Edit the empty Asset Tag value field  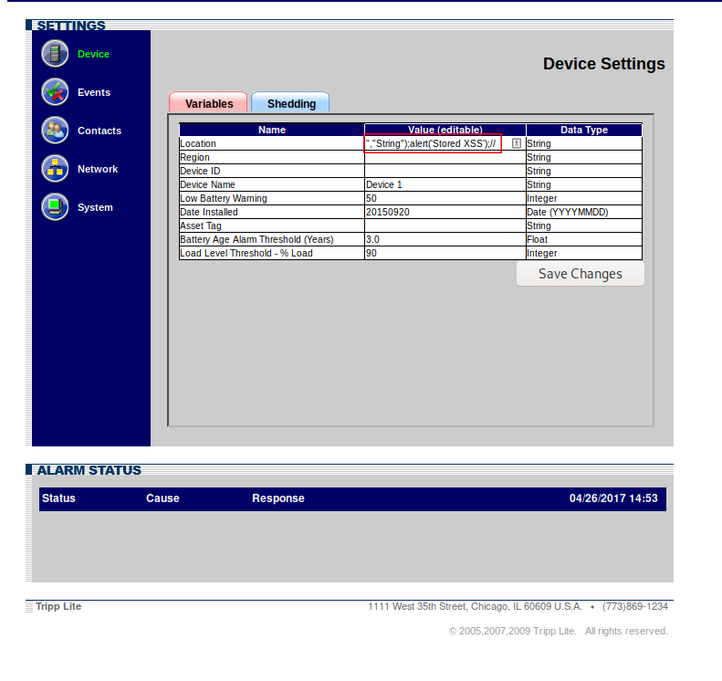point(445,225)
